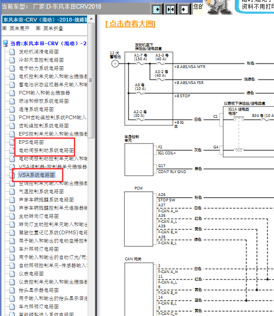Click document icon beside 燃油和排放系统电路图
The image size is (274, 316).
[12, 101]
